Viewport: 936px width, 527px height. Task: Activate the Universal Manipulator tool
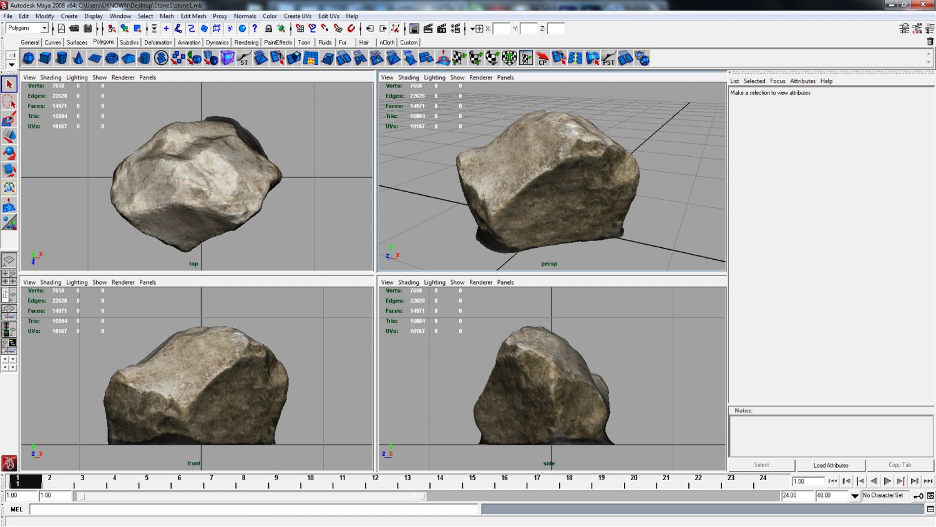point(9,188)
